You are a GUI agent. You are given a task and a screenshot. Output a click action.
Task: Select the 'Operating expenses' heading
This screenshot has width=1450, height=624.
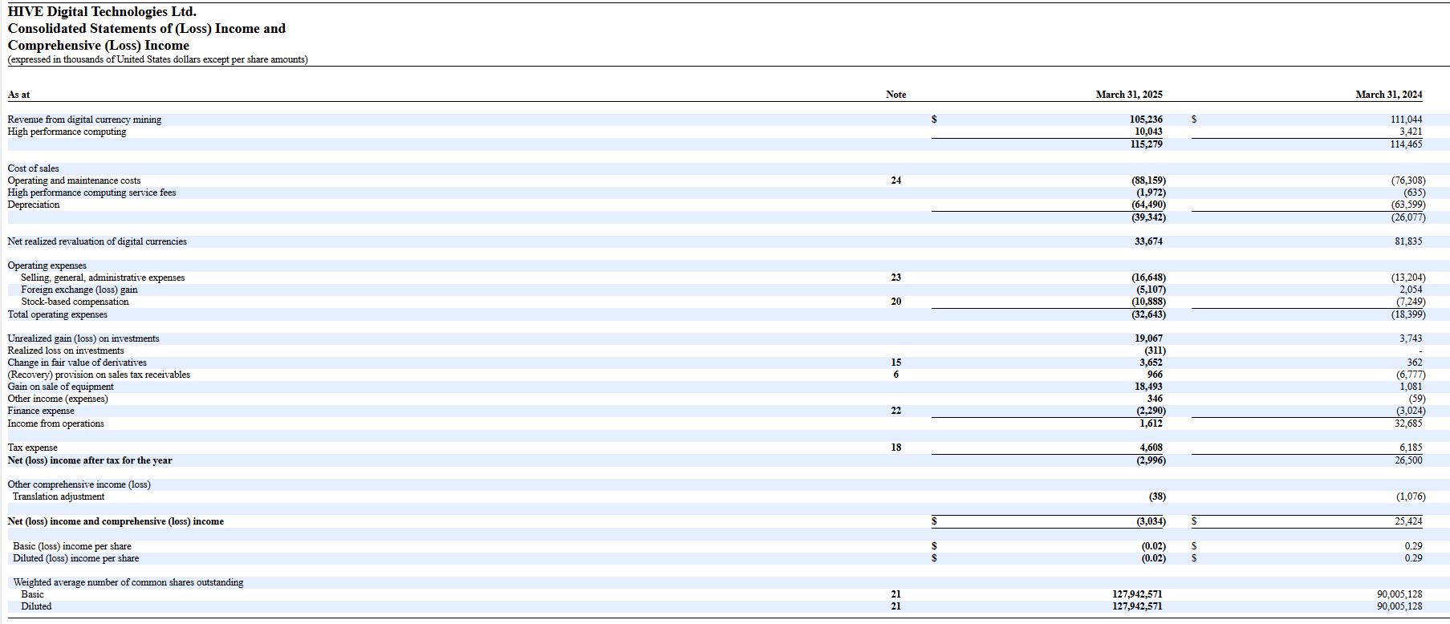click(47, 265)
